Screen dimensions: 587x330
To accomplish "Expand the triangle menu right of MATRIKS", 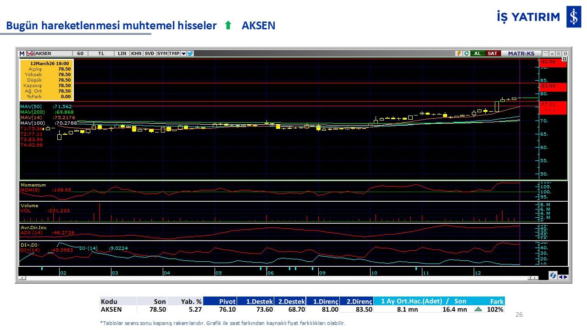I will pyautogui.click(x=546, y=53).
